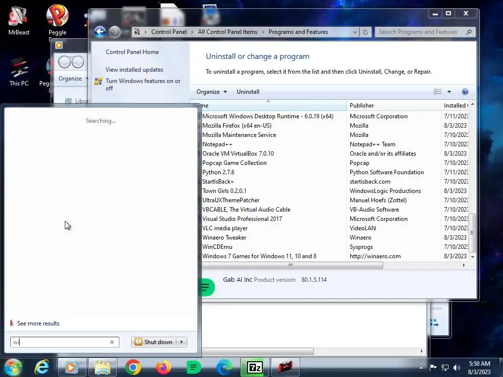Open Control Panel Home link

point(132,52)
